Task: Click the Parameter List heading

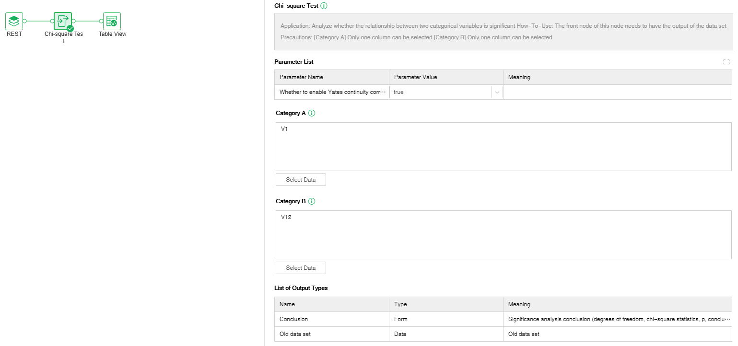Action: pos(294,62)
